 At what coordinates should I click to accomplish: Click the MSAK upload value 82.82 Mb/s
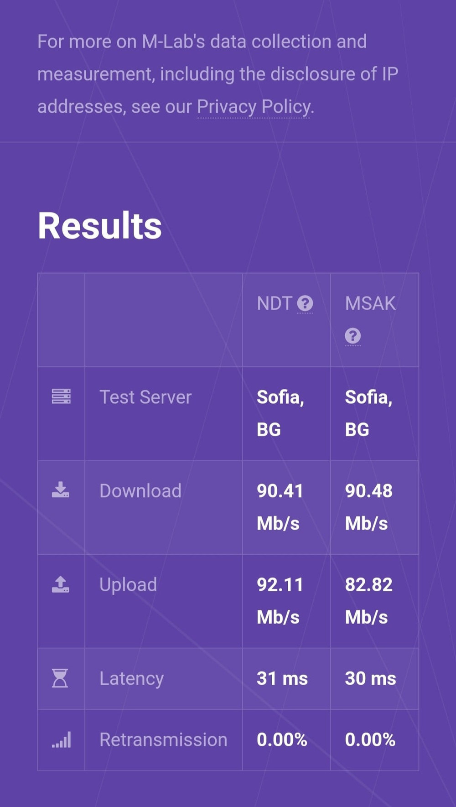point(368,601)
